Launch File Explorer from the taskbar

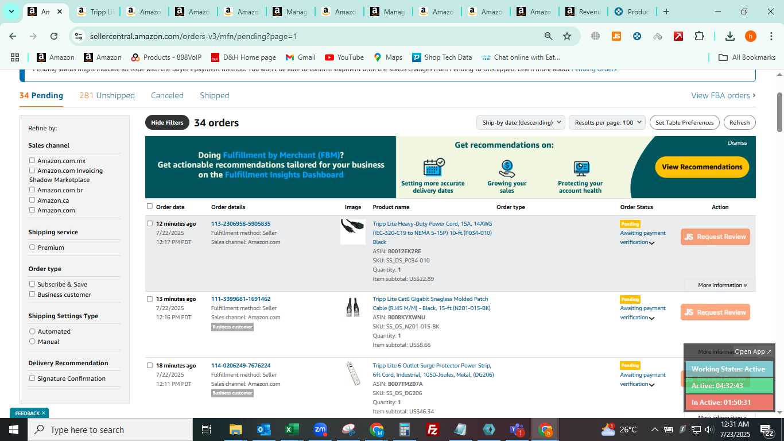[x=235, y=430]
